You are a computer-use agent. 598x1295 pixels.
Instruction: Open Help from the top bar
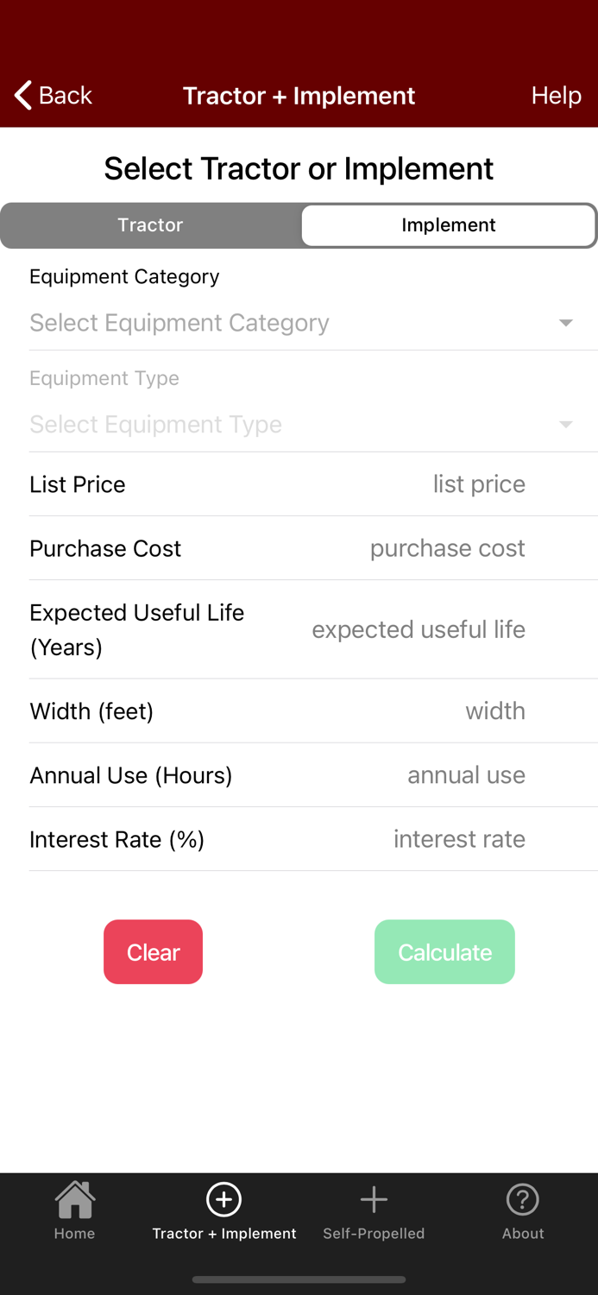(556, 96)
